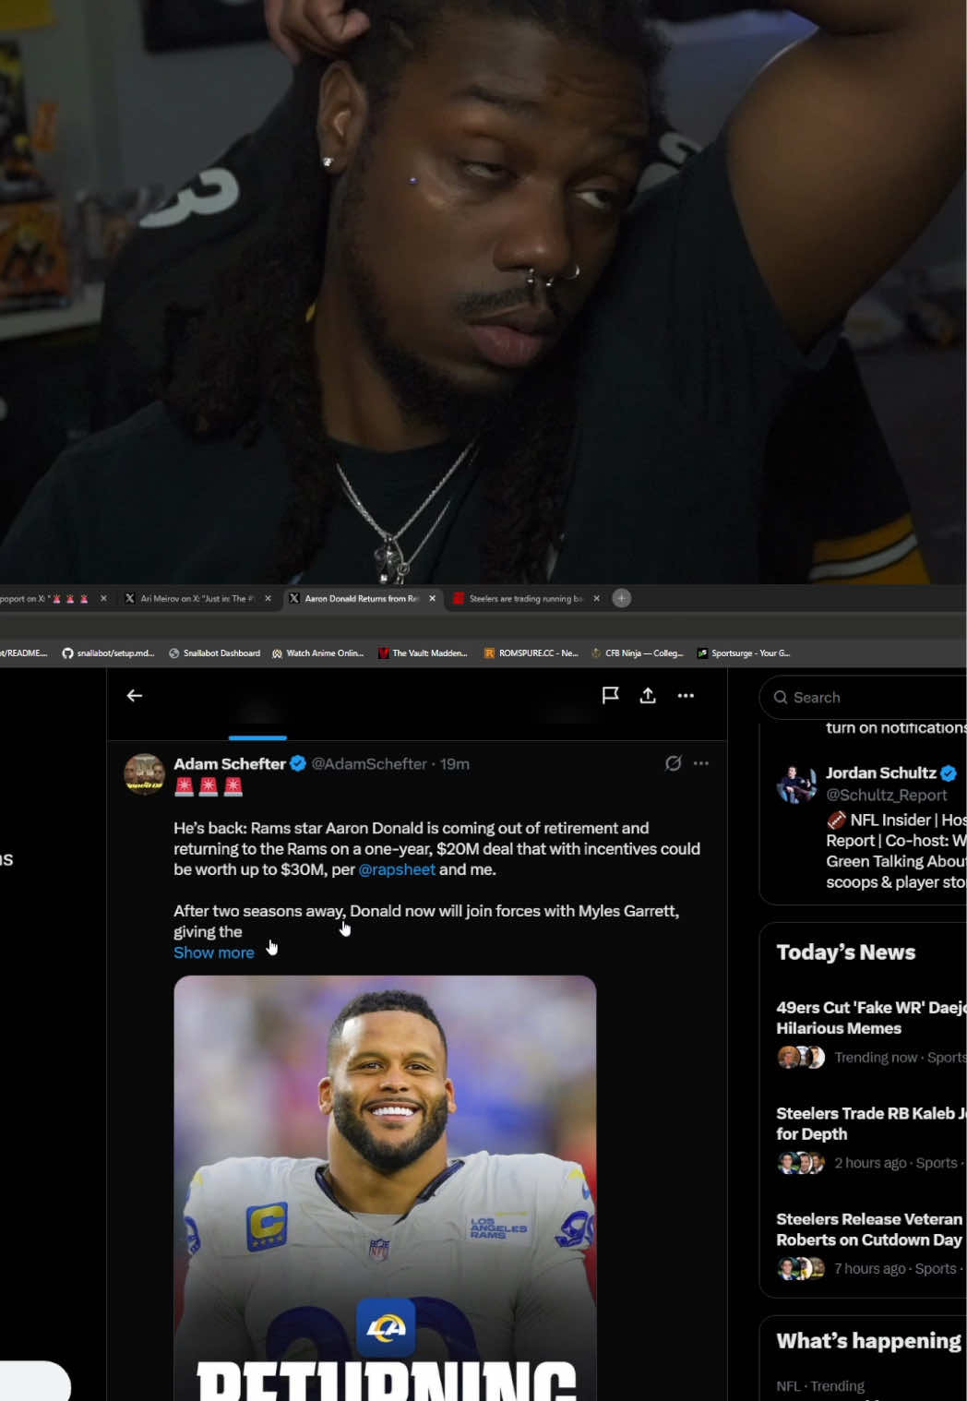The image size is (967, 1401).
Task: Switch to Steelers are trading running back tab
Action: click(x=526, y=598)
